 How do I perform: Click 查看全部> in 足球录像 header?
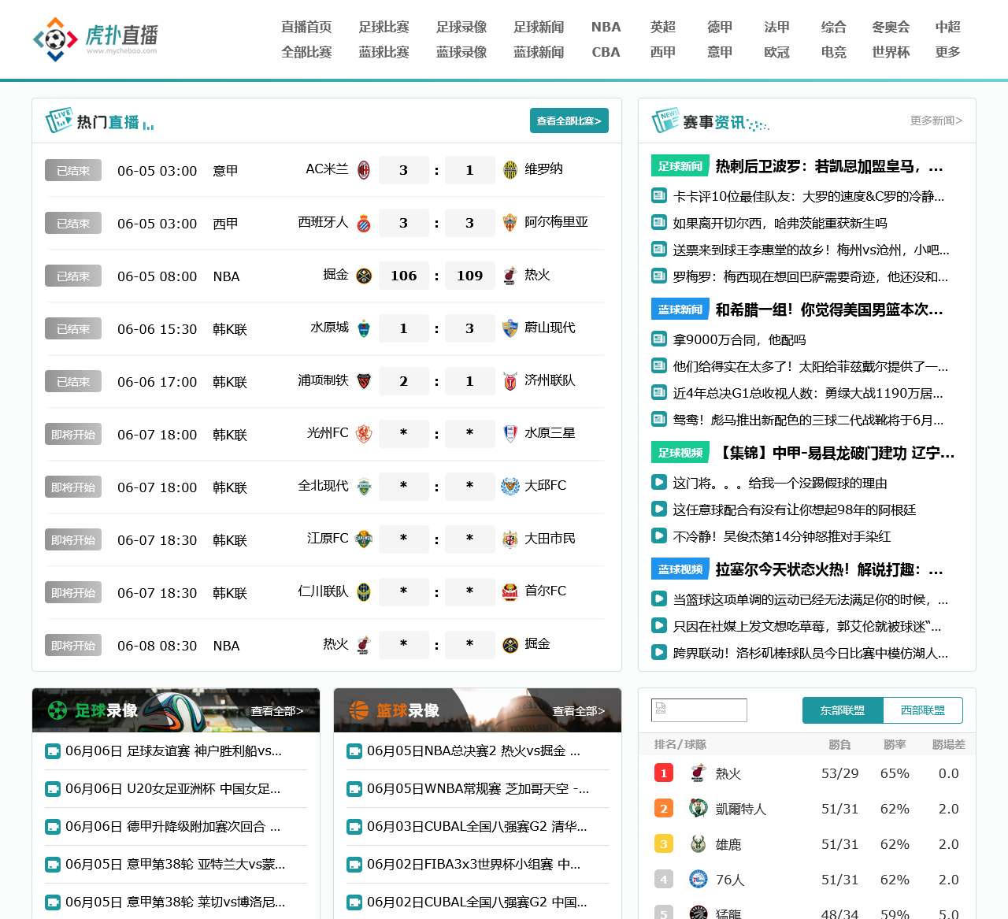coord(277,711)
